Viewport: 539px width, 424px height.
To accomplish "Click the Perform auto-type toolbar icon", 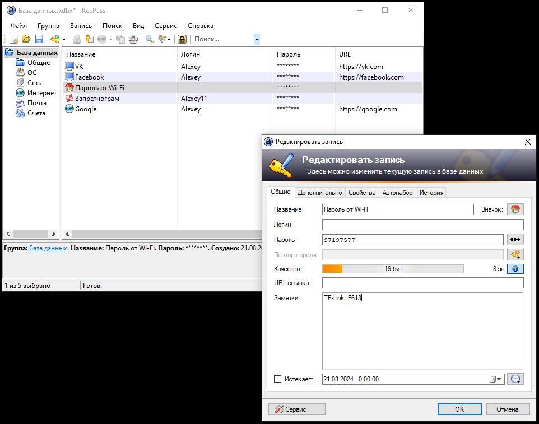I will tap(133, 39).
